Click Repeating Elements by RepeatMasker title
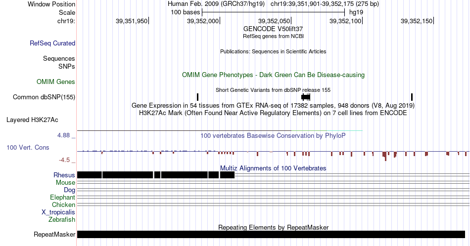The height and width of the screenshot is (246, 470). tap(273, 227)
